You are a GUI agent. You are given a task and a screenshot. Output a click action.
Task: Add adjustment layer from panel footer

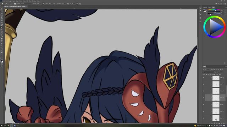[x=217, y=123]
